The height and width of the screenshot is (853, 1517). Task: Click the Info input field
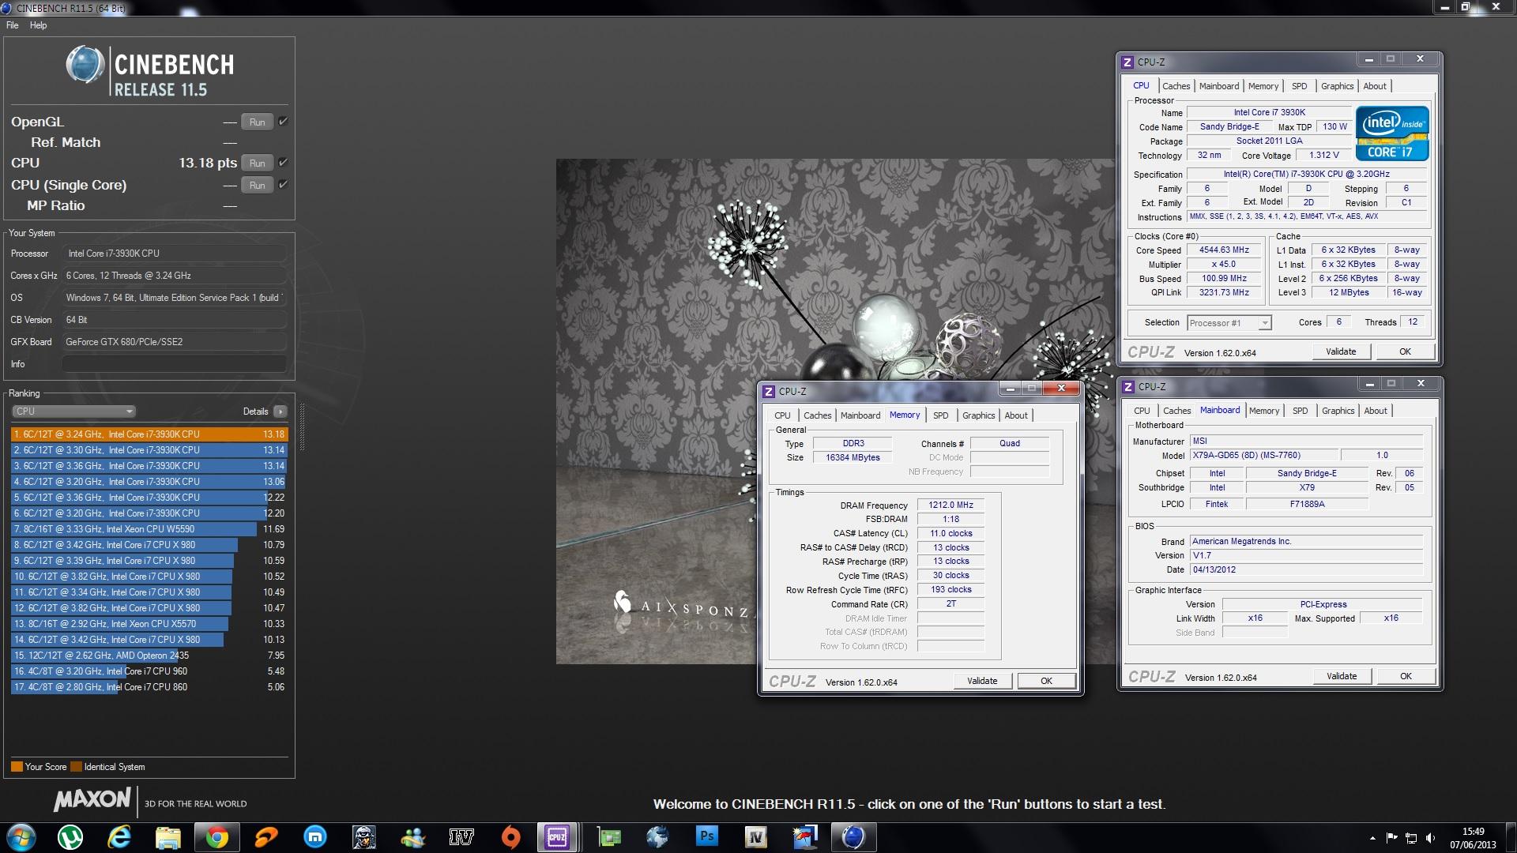pyautogui.click(x=174, y=364)
